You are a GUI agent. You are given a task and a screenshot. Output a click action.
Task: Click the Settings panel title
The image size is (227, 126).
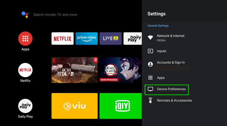pos(156,14)
